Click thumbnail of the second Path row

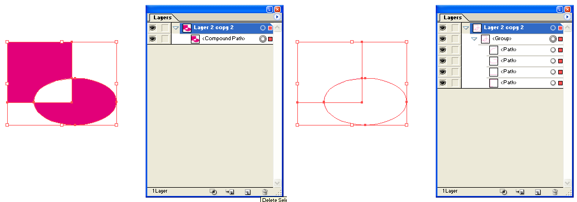click(494, 61)
